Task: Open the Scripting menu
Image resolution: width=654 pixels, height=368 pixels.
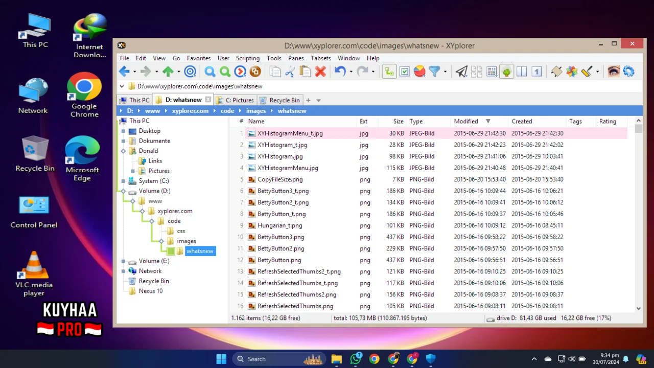Action: click(248, 58)
